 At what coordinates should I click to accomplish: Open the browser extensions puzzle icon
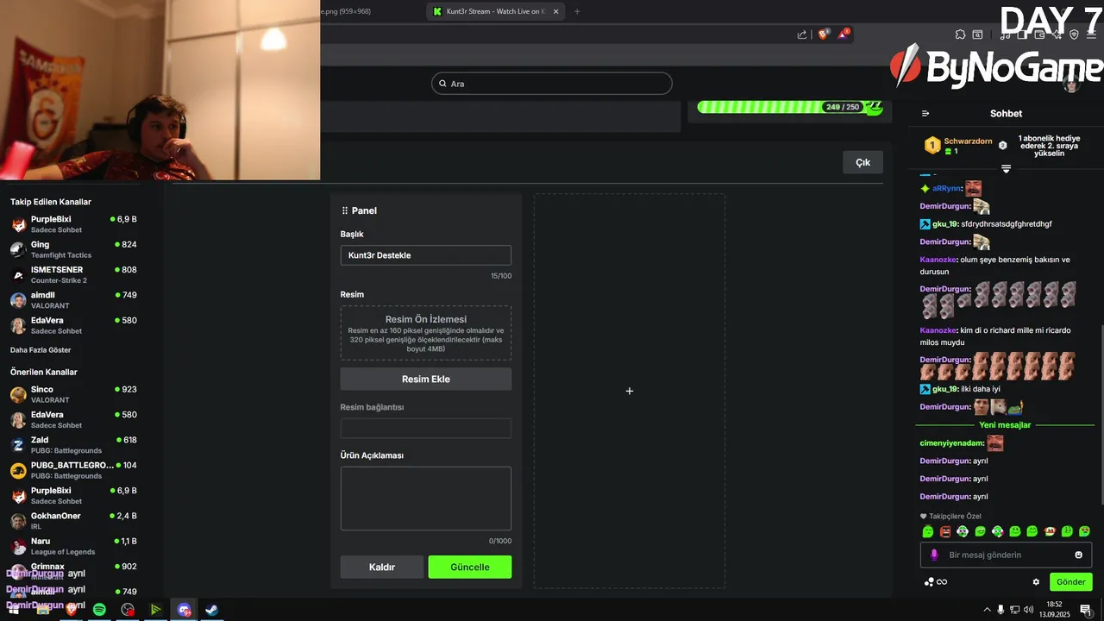click(960, 34)
